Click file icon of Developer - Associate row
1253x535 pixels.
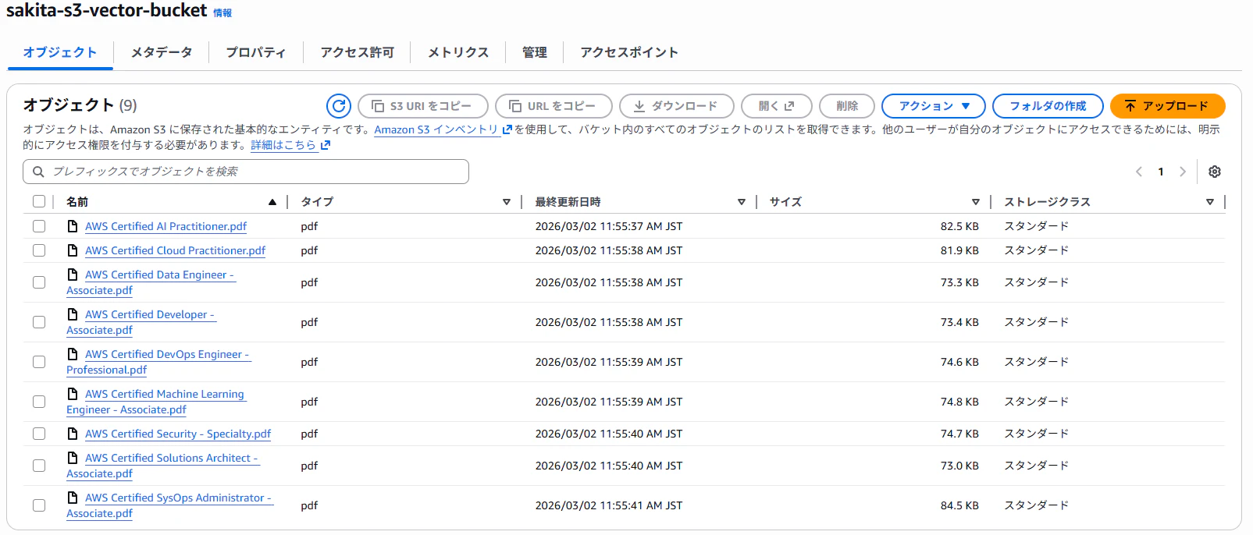[73, 314]
